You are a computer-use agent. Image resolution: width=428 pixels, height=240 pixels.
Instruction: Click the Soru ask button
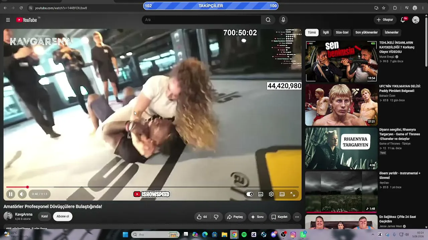[x=257, y=217]
